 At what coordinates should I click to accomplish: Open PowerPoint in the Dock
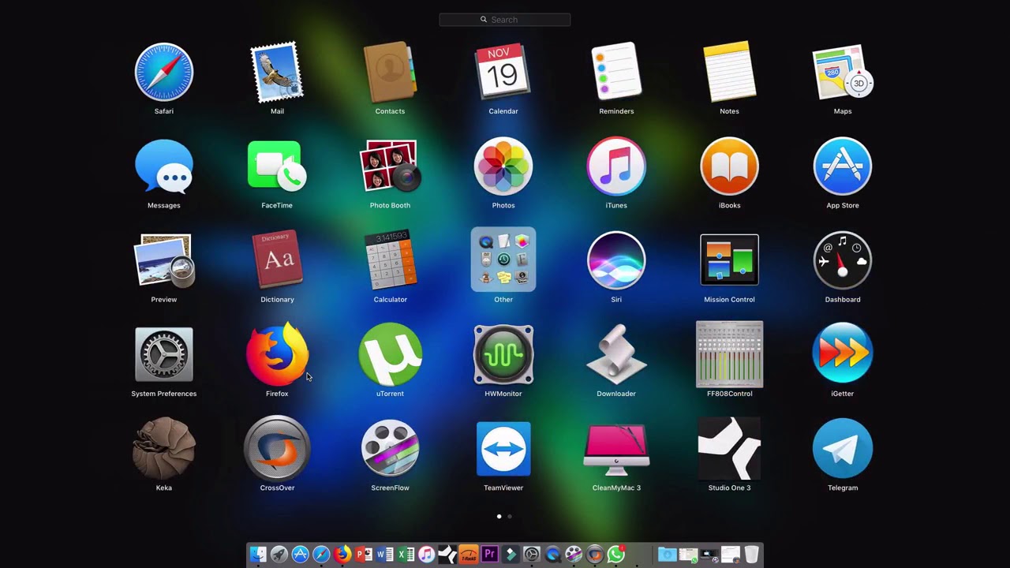[364, 555]
